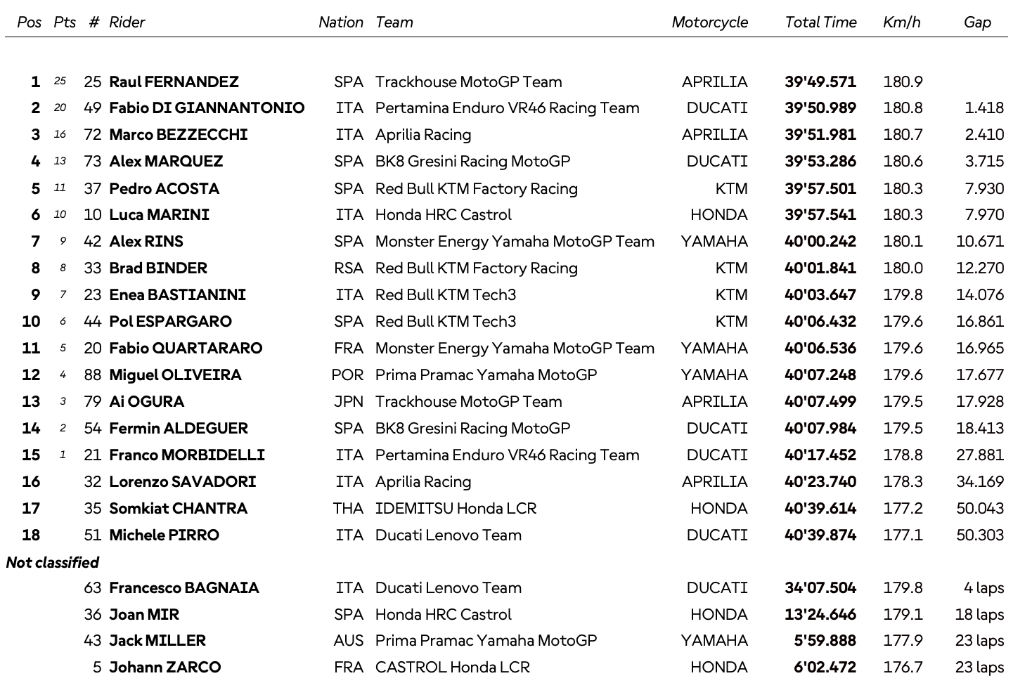Viewport: 1032px width, 683px height.
Task: Click the Motorcycle column header
Action: pyautogui.click(x=709, y=22)
